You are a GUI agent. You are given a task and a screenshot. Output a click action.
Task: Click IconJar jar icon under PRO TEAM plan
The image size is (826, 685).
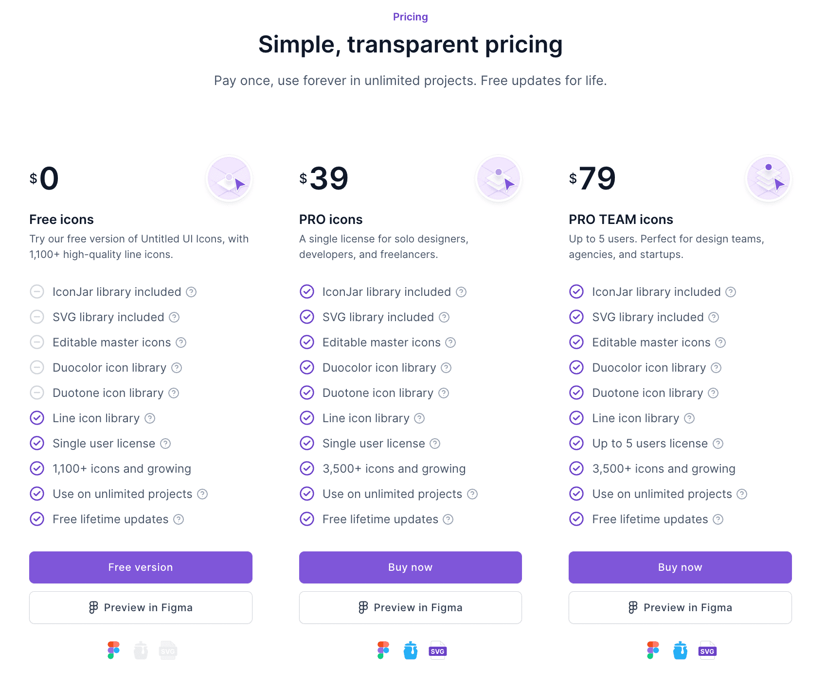click(x=680, y=650)
